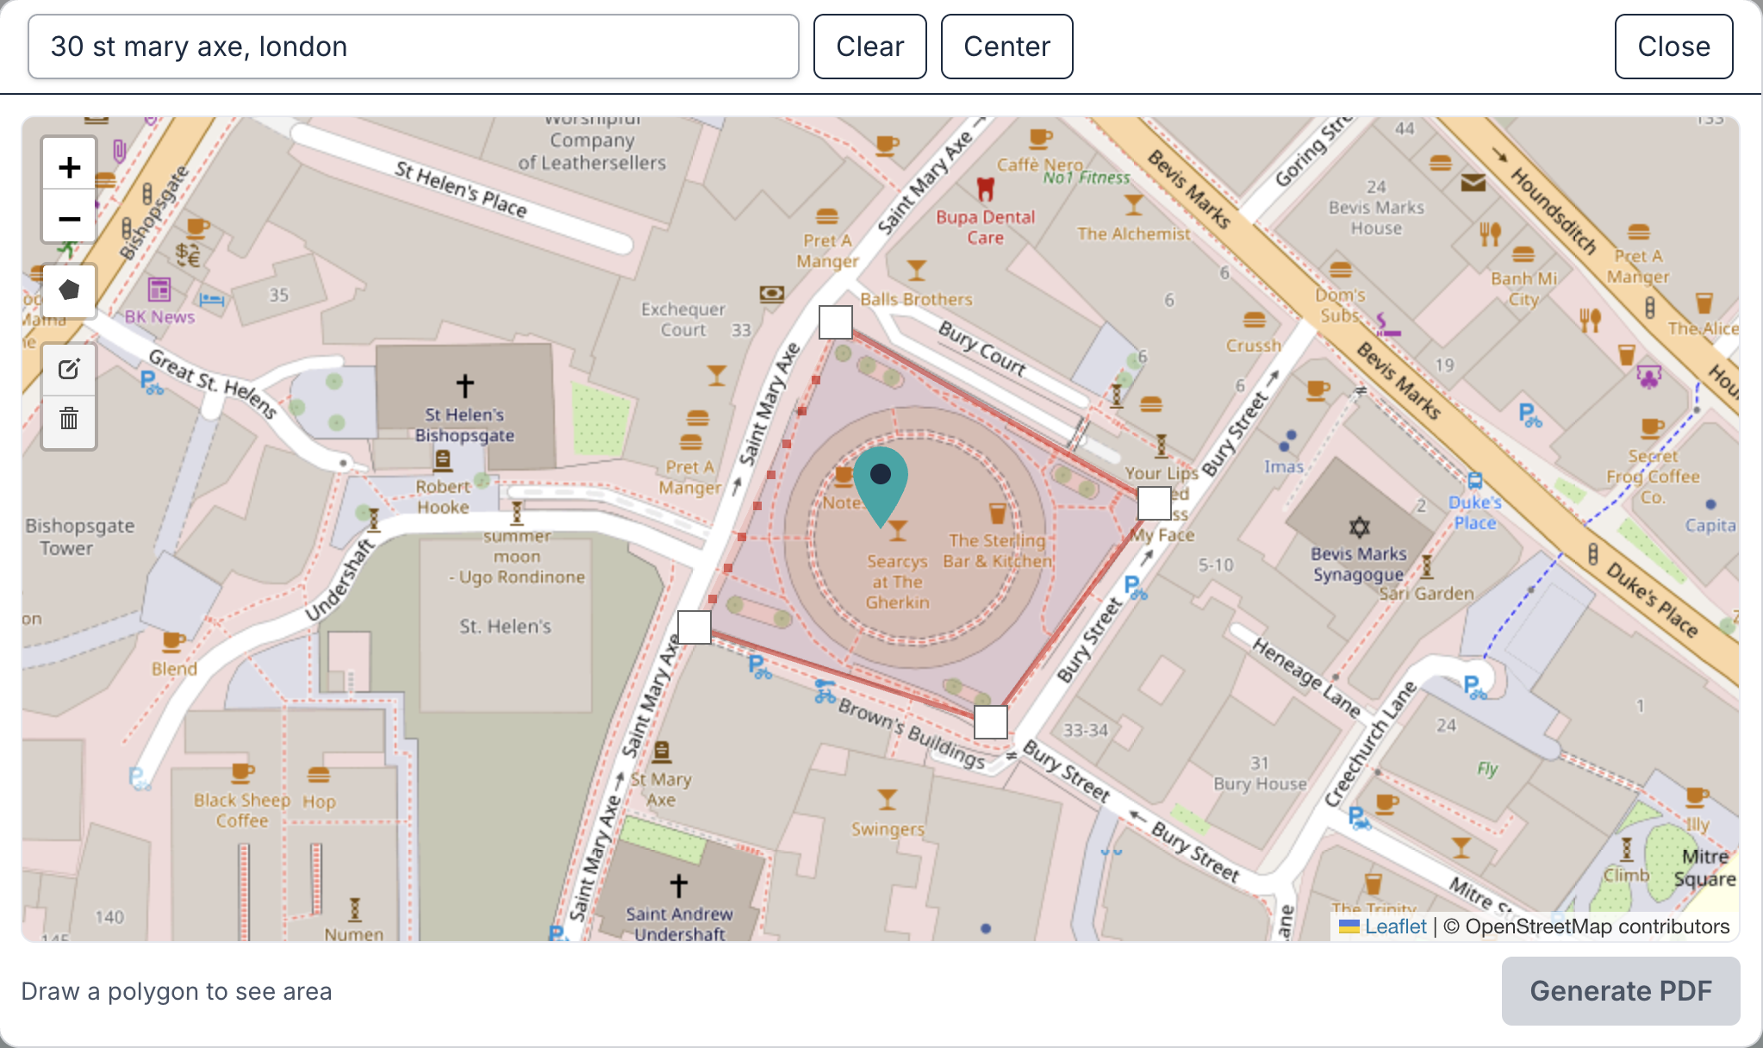Image resolution: width=1763 pixels, height=1048 pixels.
Task: Select the polygon drawing tool
Action: 68,291
